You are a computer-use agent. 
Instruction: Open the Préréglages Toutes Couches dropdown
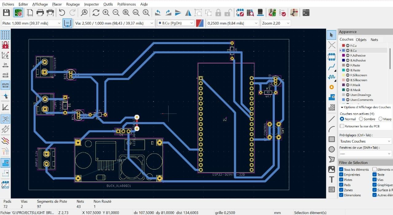[365, 141]
